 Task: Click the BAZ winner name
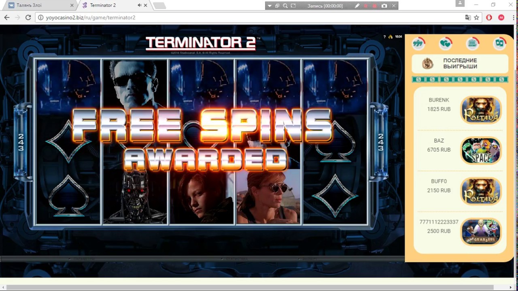(x=439, y=141)
